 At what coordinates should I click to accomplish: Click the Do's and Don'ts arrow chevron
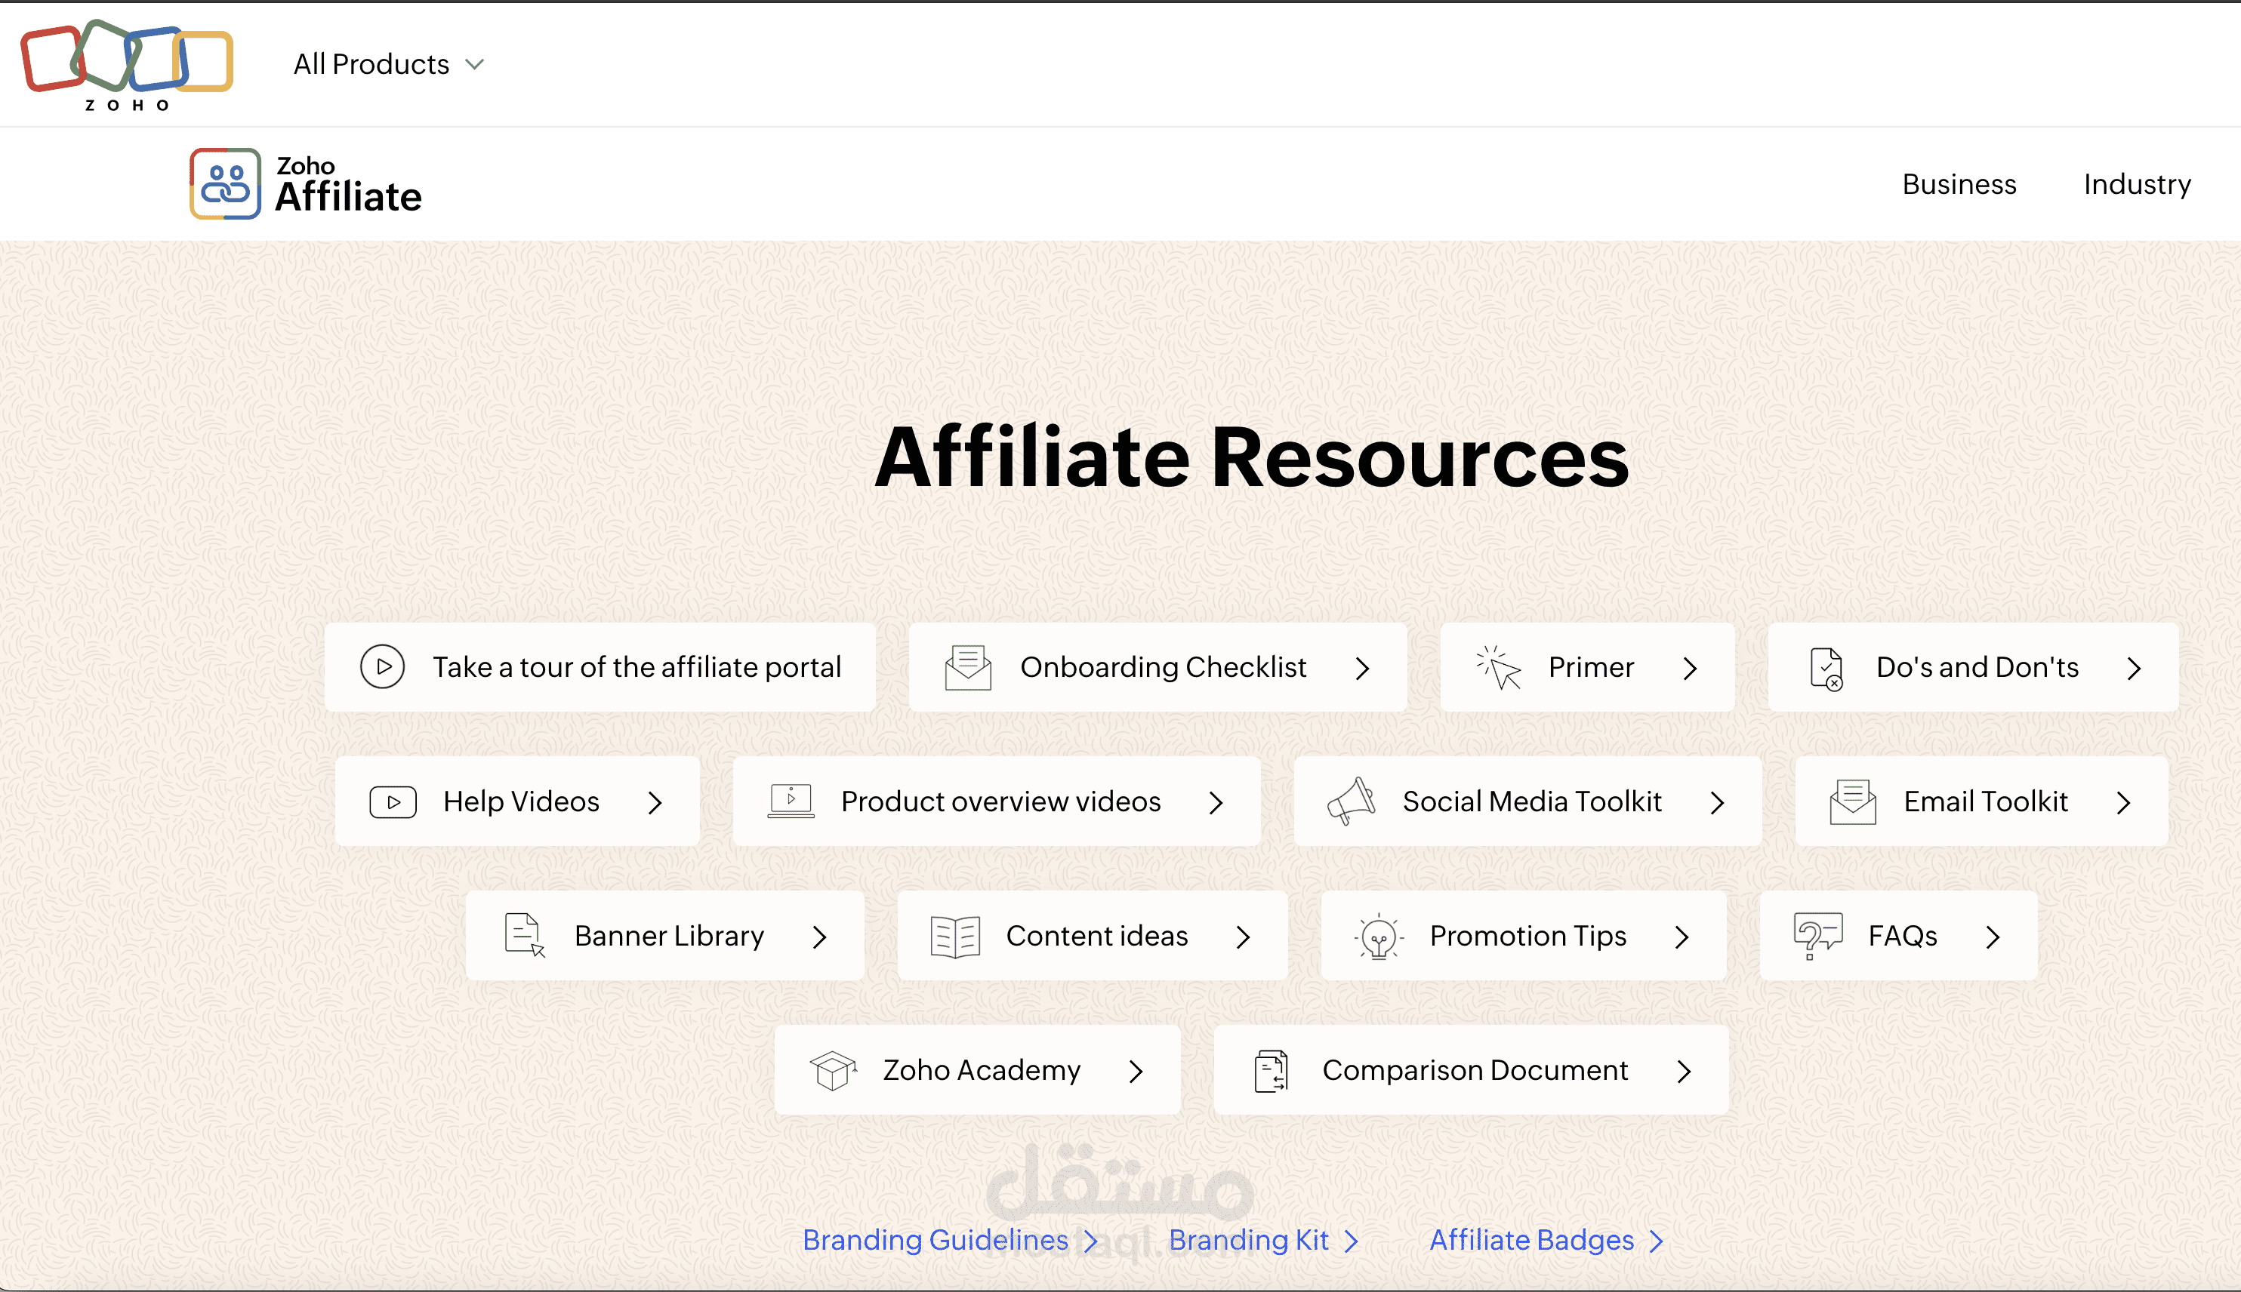pos(2135,668)
